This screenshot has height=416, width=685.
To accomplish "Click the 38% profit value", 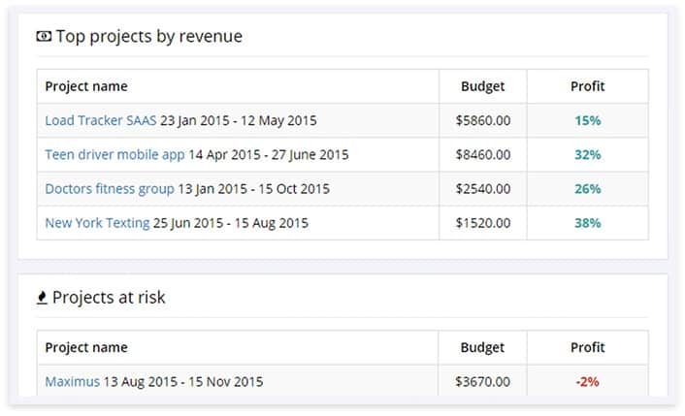I will point(587,223).
